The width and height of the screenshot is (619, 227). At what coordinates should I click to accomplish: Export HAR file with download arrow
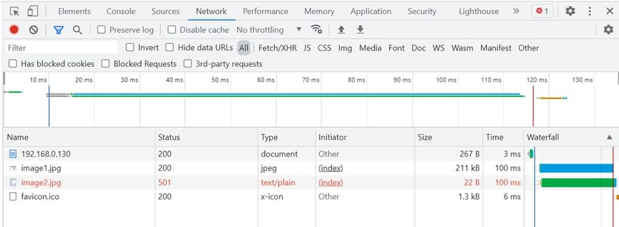(x=360, y=30)
